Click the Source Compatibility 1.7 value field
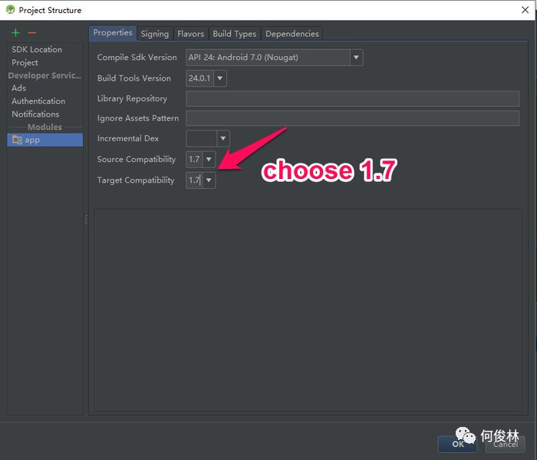This screenshot has height=460, width=537. tap(195, 160)
